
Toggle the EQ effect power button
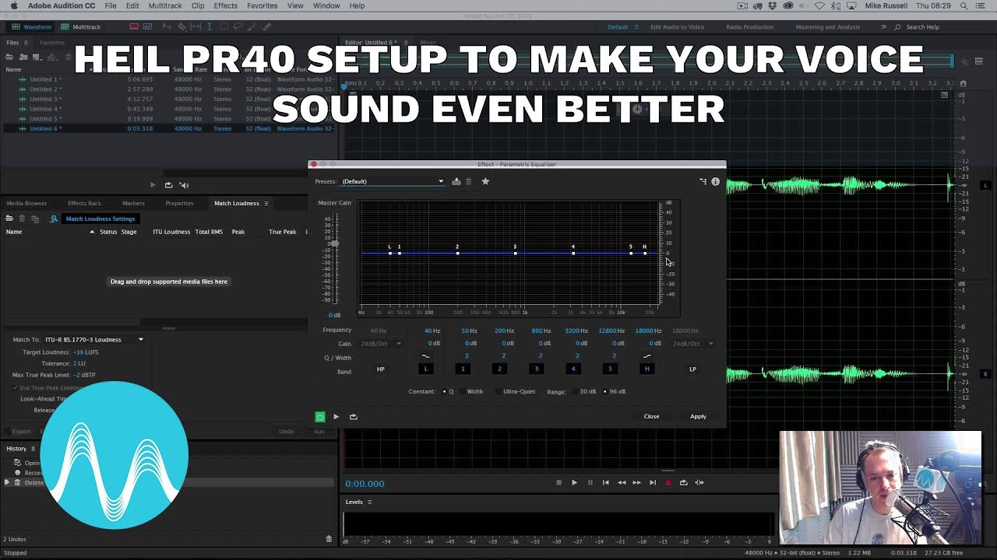(x=320, y=417)
